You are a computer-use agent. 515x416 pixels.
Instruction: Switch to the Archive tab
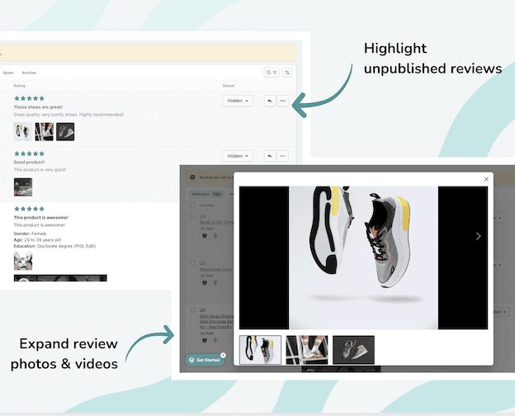coord(29,73)
